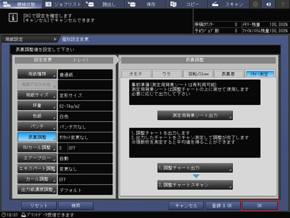This screenshot has height=218, width=290.
Task: Open the パンチ punch setting
Action: point(37,126)
